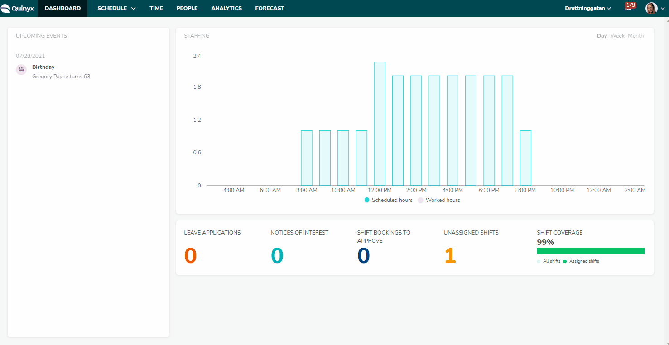Open Leave Applications count 0
This screenshot has height=345, width=669.
tap(191, 256)
